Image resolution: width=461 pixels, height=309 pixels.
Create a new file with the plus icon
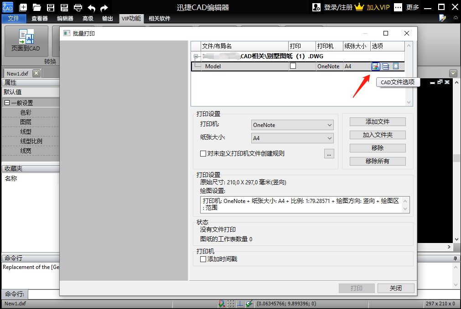click(23, 7)
